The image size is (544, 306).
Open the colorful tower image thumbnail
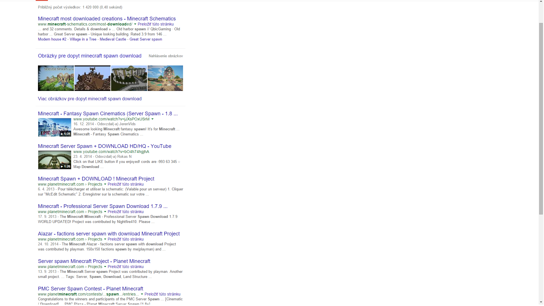coord(165,78)
